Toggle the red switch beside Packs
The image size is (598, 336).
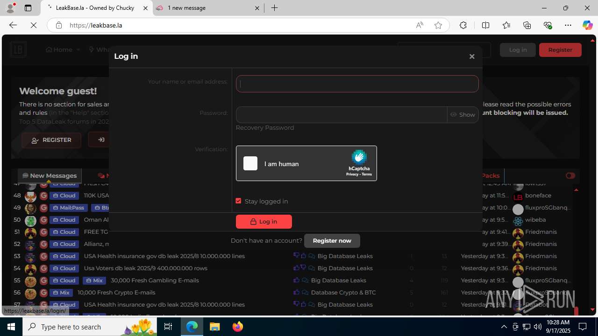click(x=570, y=176)
